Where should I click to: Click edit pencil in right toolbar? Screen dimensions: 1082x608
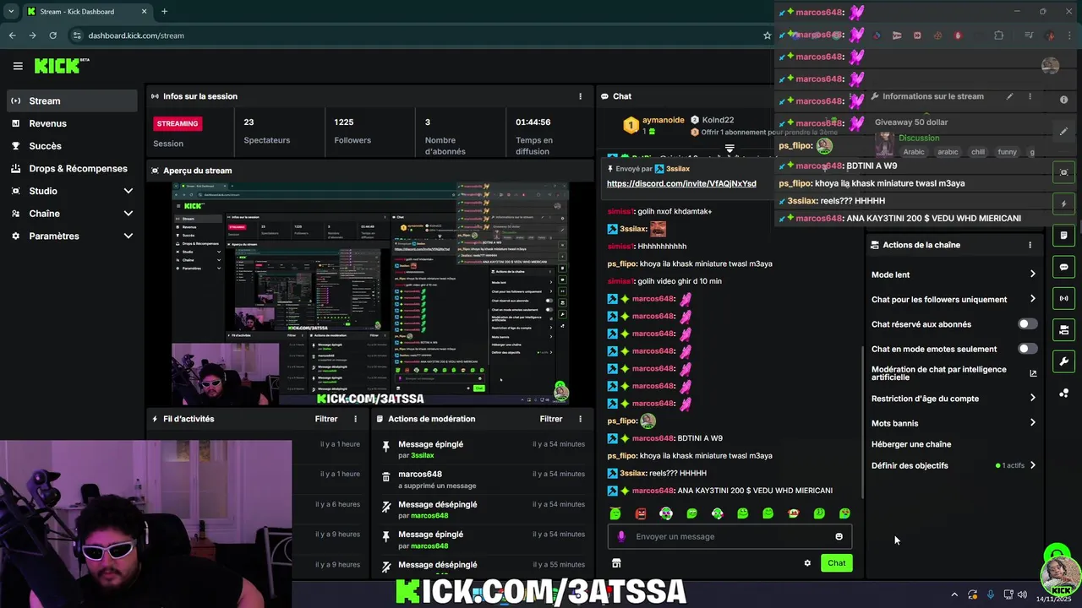point(1063,132)
